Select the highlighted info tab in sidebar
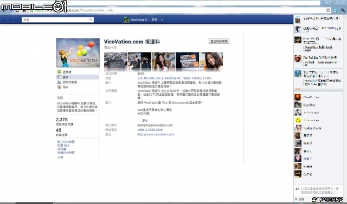Screen dimensions: 347x204 click(78, 77)
